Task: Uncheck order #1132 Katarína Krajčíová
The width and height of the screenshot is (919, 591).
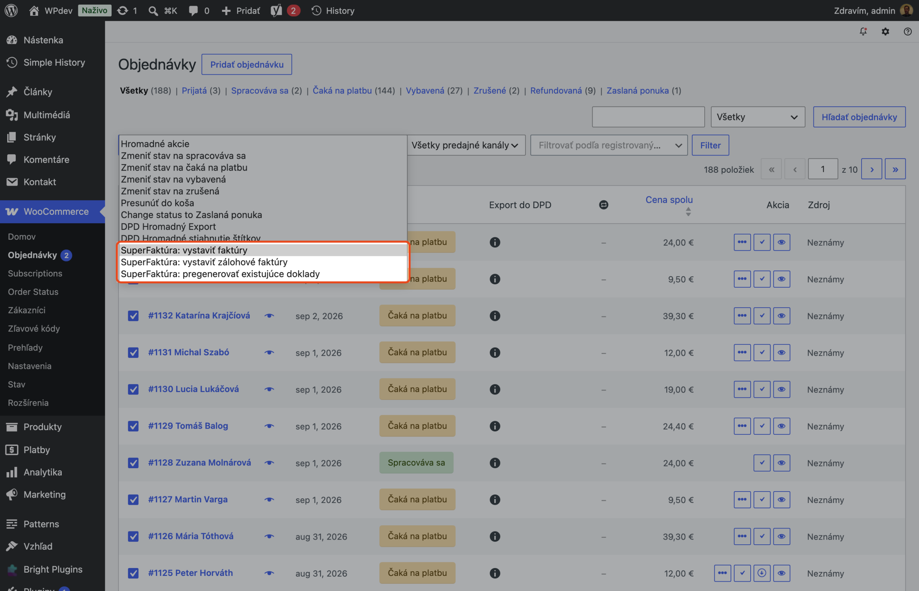Action: click(133, 316)
